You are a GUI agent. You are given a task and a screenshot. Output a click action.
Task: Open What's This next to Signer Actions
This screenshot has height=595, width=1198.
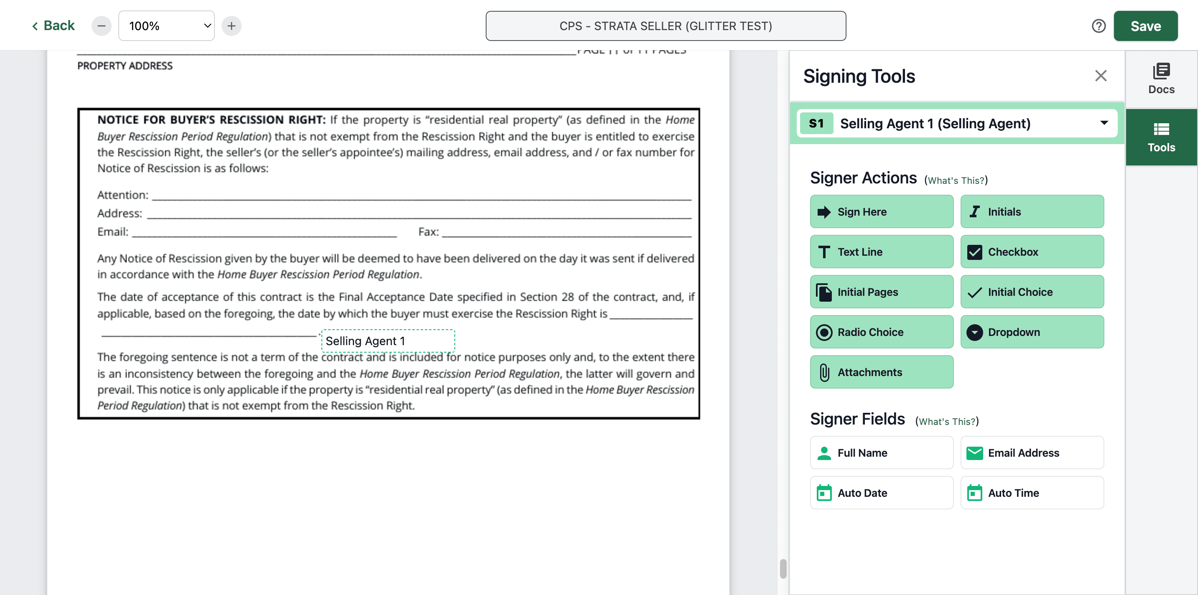click(x=956, y=181)
